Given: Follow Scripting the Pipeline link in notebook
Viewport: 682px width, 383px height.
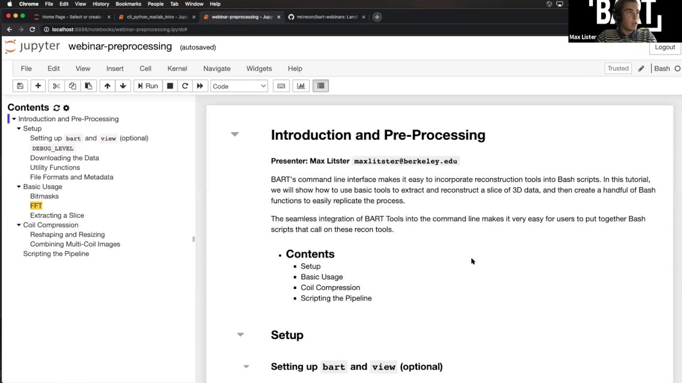Looking at the screenshot, I should pyautogui.click(x=336, y=298).
